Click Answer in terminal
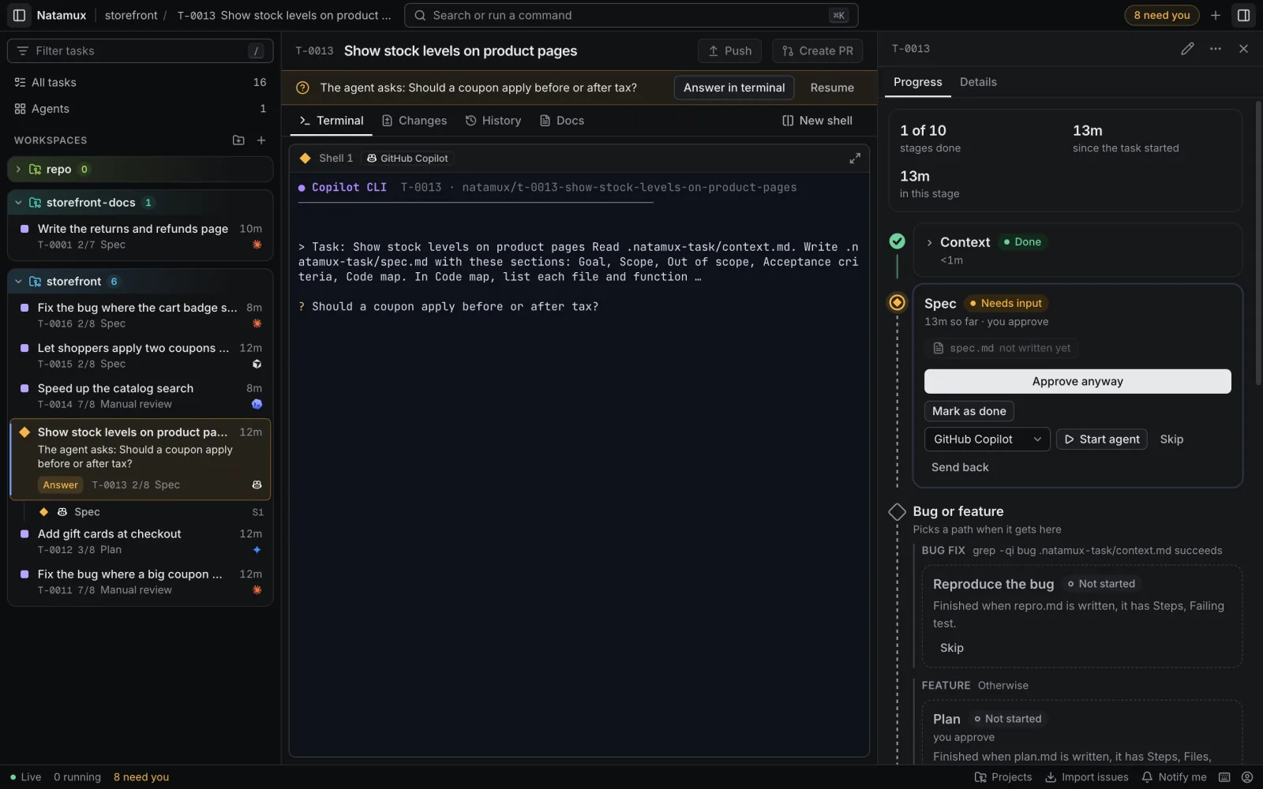This screenshot has width=1263, height=789. tap(734, 88)
